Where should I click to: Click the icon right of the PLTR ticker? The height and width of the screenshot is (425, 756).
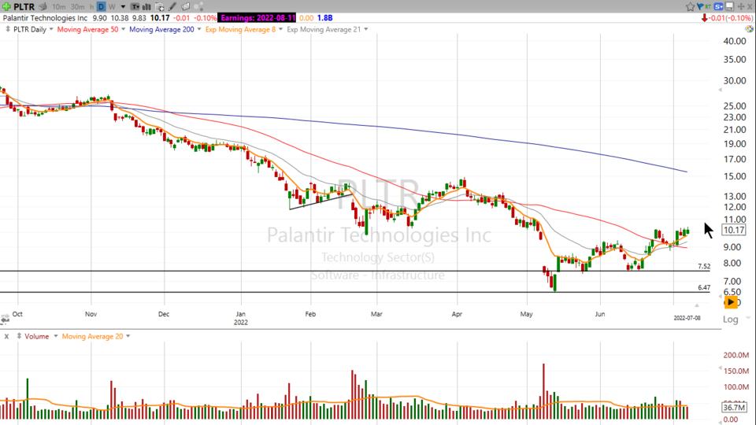[43, 7]
